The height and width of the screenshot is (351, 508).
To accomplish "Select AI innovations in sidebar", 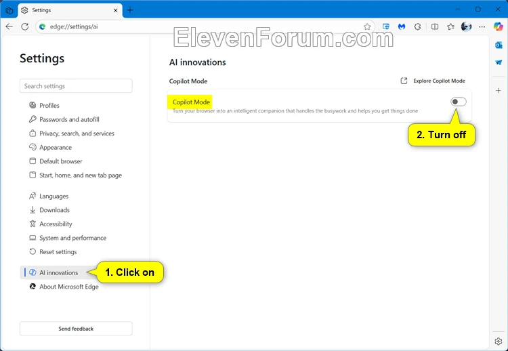I will [58, 272].
